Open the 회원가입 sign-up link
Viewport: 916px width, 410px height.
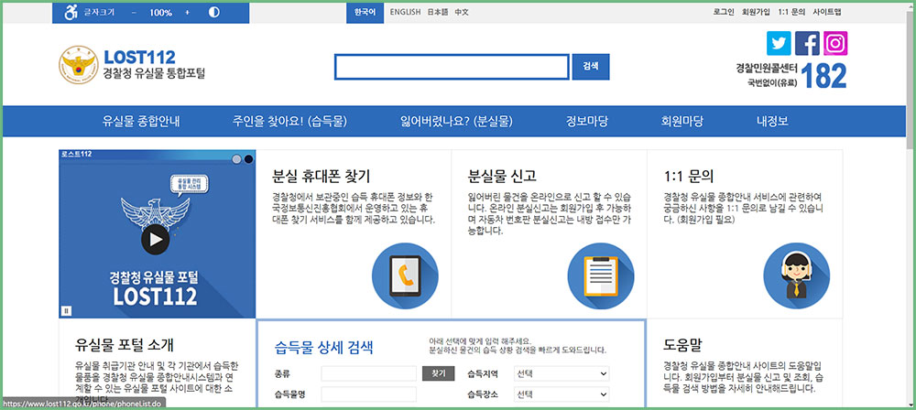(x=756, y=12)
